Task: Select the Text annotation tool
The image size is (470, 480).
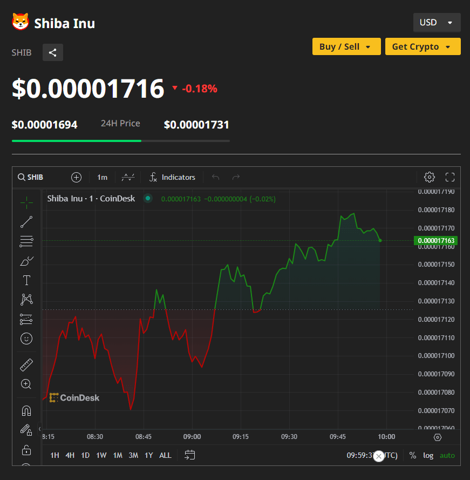Action: tap(26, 280)
